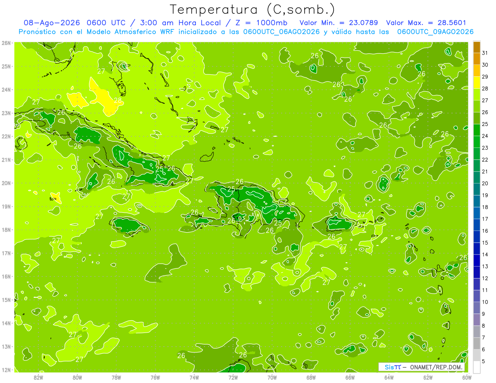Click the '17N' latitude axis label

[6, 253]
